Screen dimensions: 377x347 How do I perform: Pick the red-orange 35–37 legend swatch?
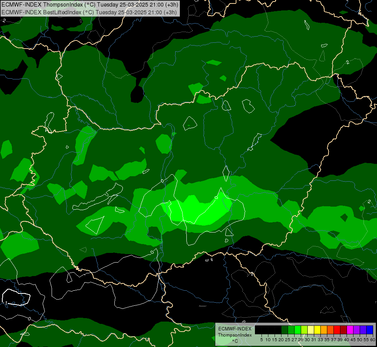(x=330, y=330)
